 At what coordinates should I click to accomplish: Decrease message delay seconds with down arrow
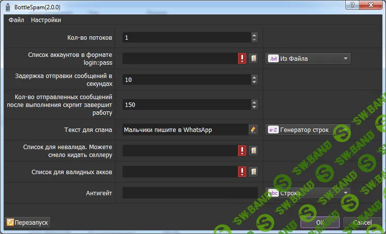pos(254,82)
